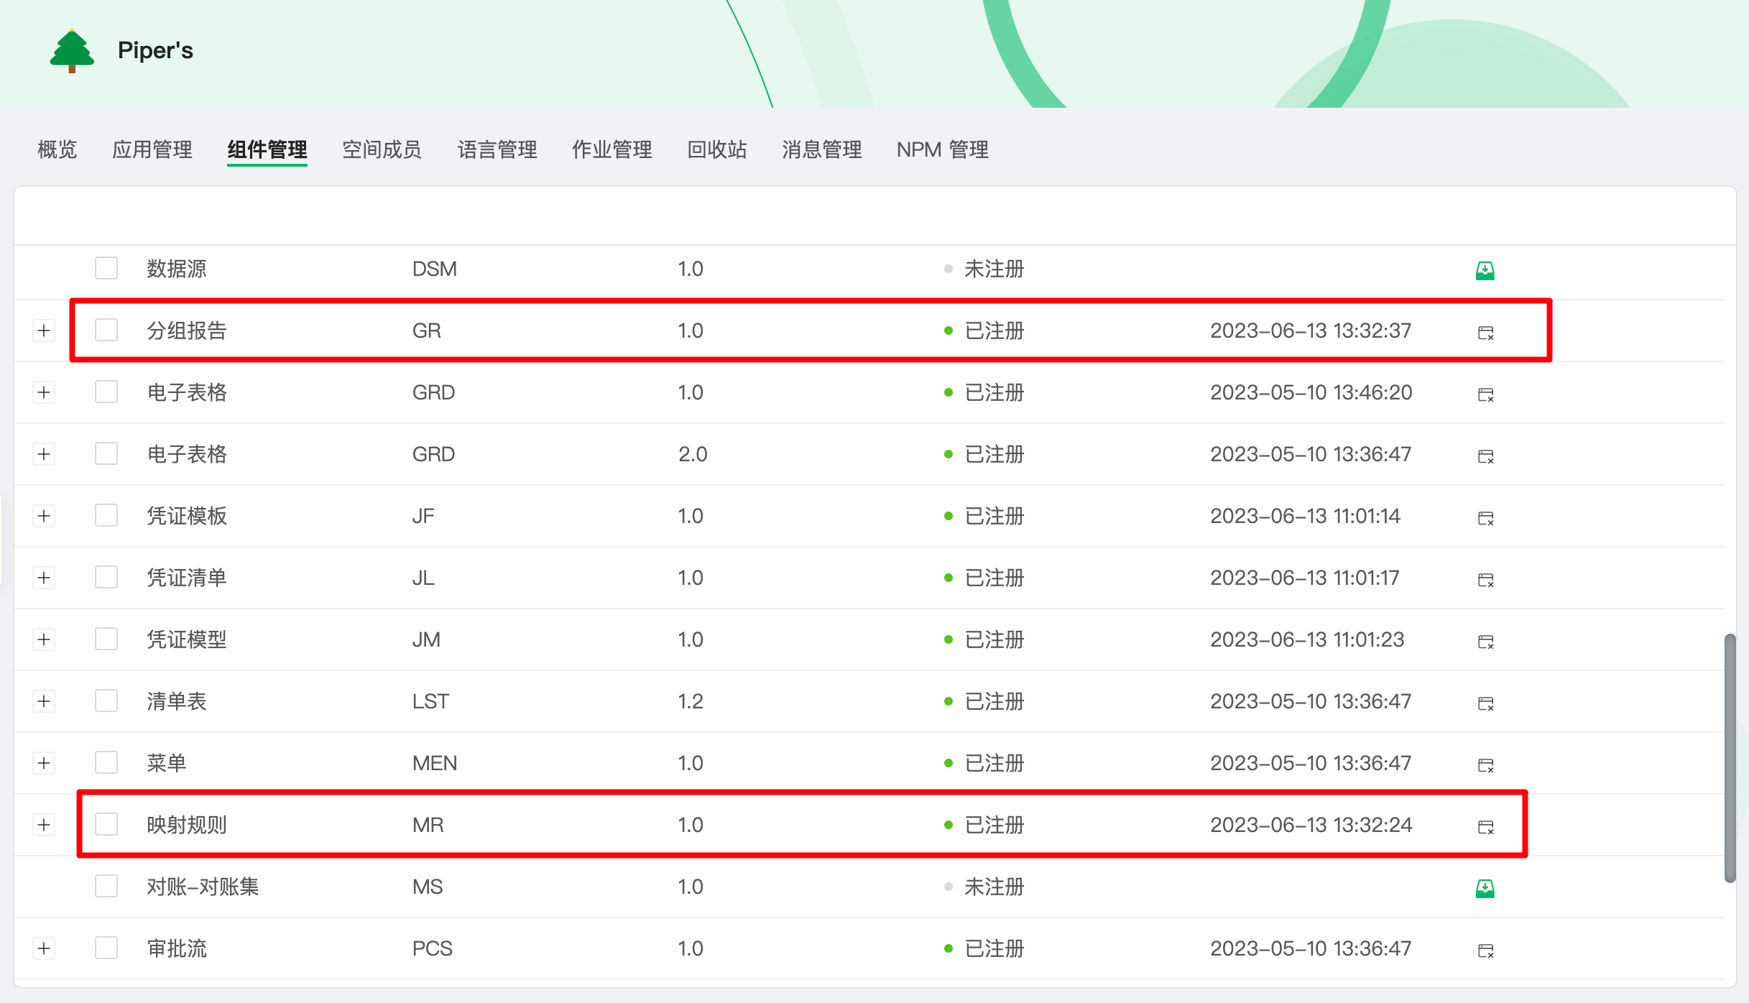Click the unregister icon in 凭证模板 row
Viewport: 1749px width, 1003px height.
click(1485, 518)
